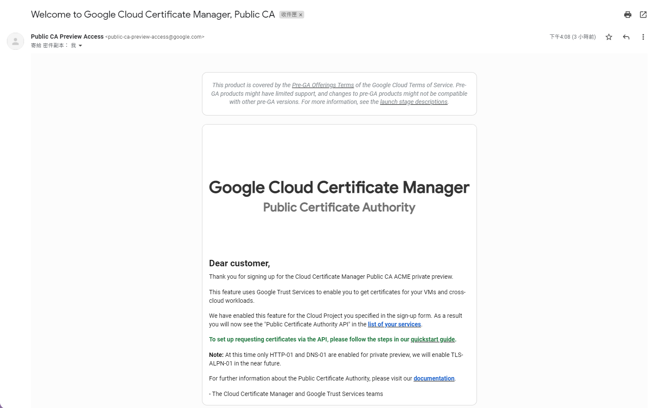Viewport: 654px width, 408px height.
Task: Remove the 收件匣 label with the x
Action: click(x=301, y=15)
